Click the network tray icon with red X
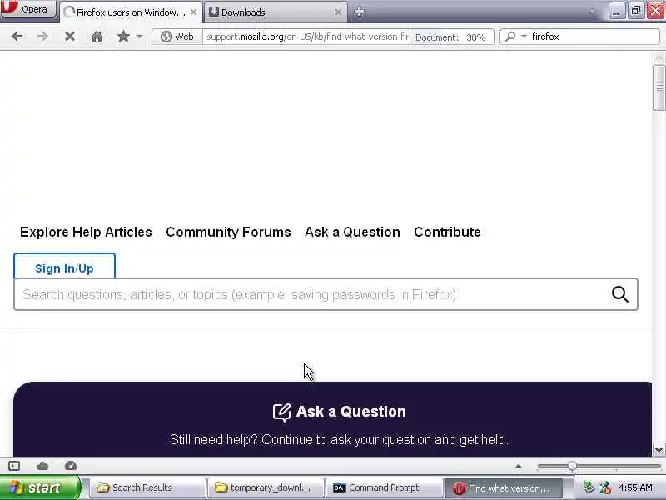 click(x=605, y=487)
